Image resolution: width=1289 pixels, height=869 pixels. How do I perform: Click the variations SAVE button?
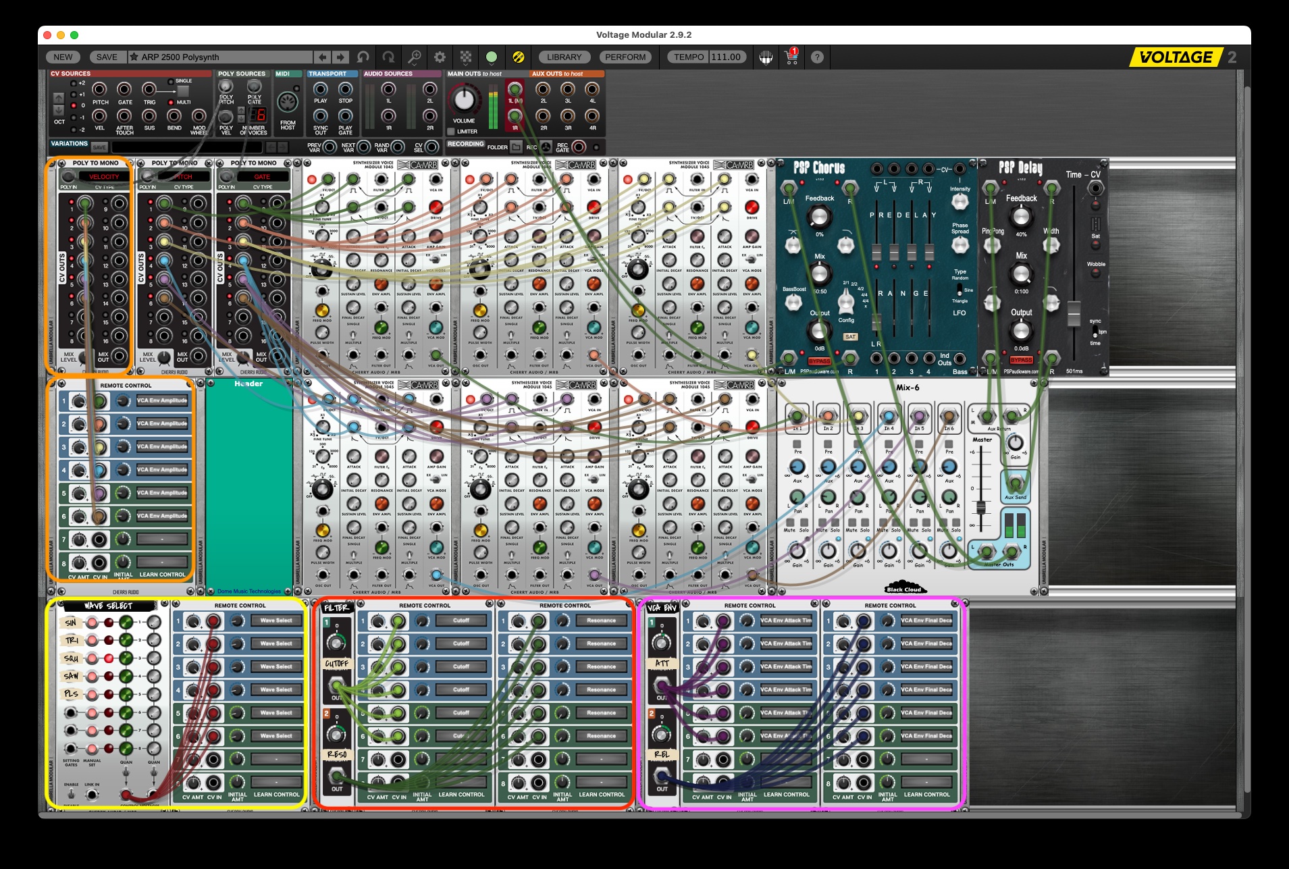[x=99, y=147]
